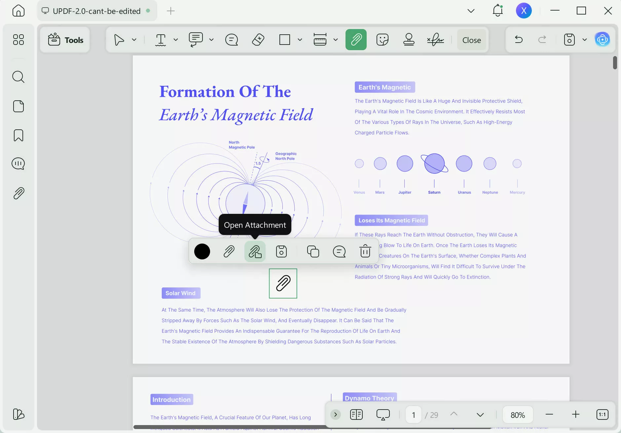The height and width of the screenshot is (433, 621).
Task: Click the Close button in toolbar
Action: pos(471,40)
